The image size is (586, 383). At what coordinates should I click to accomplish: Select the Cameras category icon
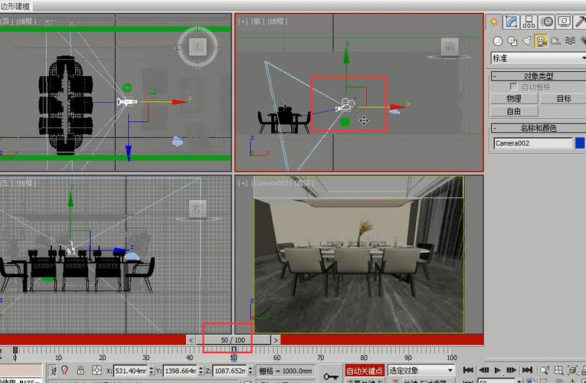click(541, 41)
